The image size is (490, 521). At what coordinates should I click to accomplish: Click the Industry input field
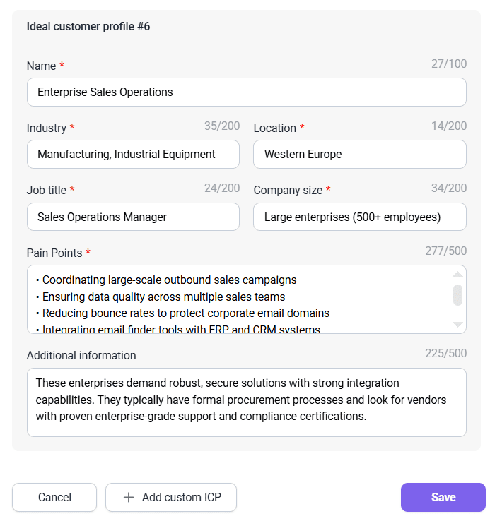click(133, 154)
